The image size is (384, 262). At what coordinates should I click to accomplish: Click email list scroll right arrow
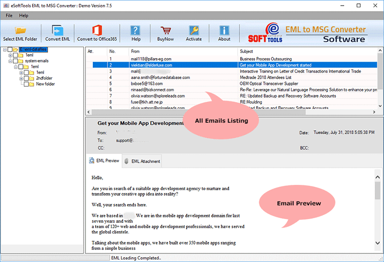374,112
